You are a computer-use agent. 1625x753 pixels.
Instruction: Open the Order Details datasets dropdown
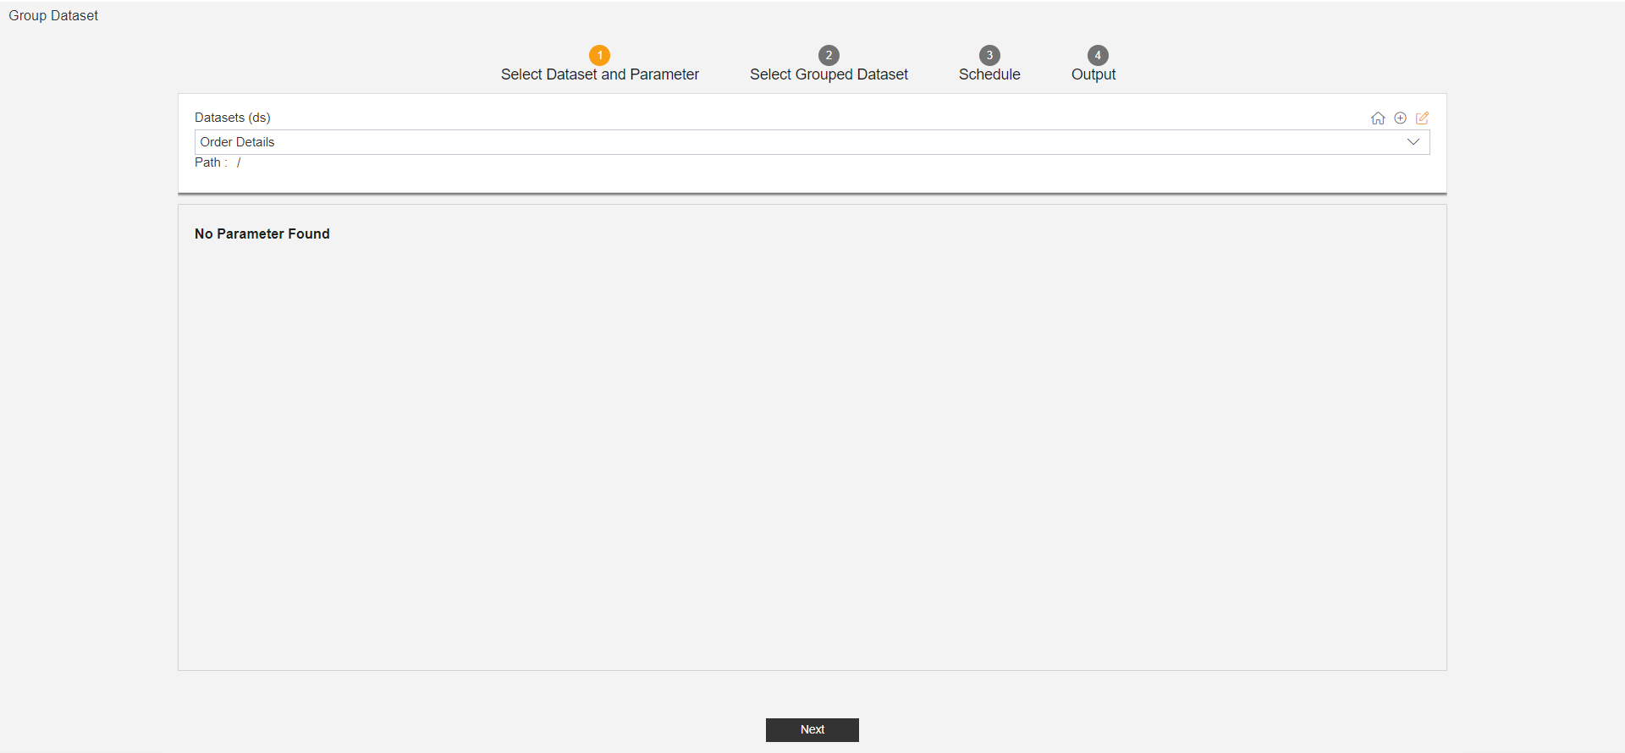[x=812, y=142]
